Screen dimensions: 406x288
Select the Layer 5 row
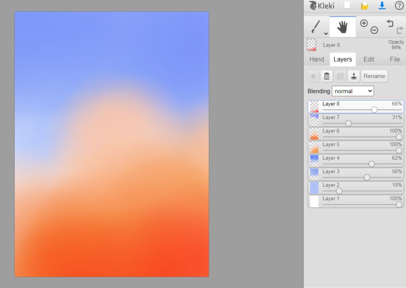(x=356, y=147)
